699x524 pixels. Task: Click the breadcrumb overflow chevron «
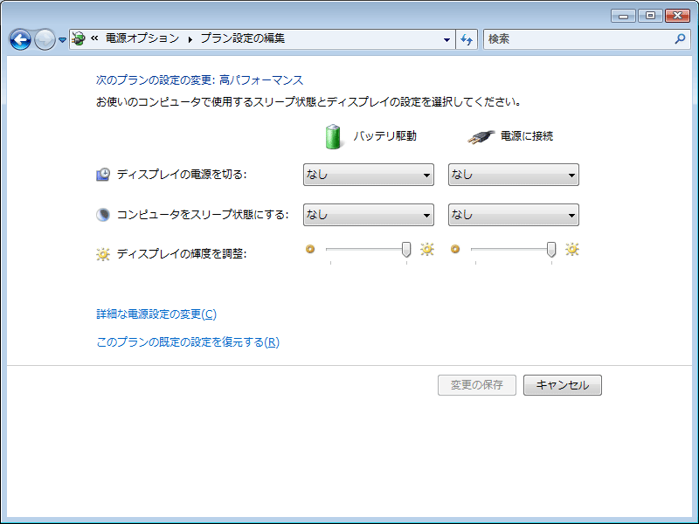pos(94,38)
